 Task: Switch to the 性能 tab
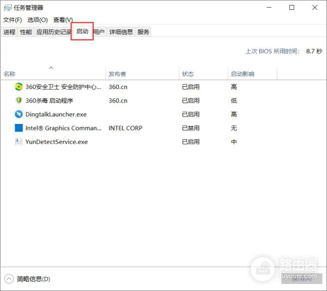26,32
